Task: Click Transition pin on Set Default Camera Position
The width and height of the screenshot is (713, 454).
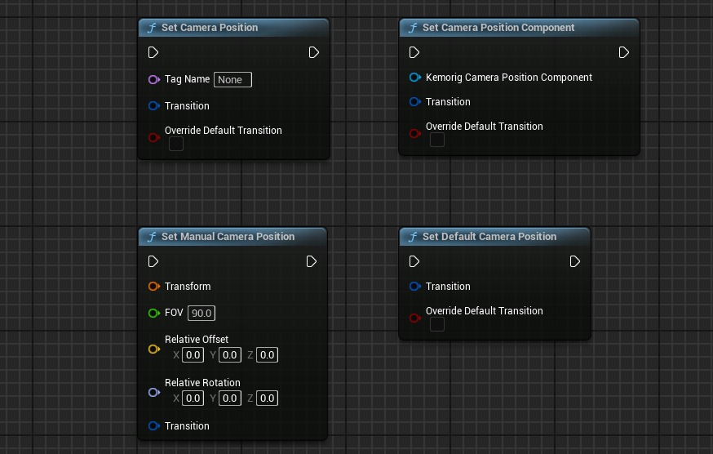Action: [x=414, y=287]
